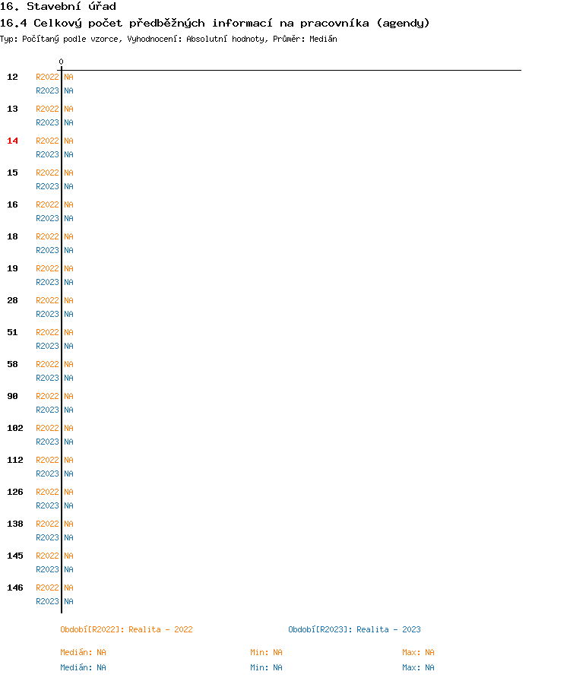
Task: Click the R2022 label for row 145
Action: click(47, 556)
